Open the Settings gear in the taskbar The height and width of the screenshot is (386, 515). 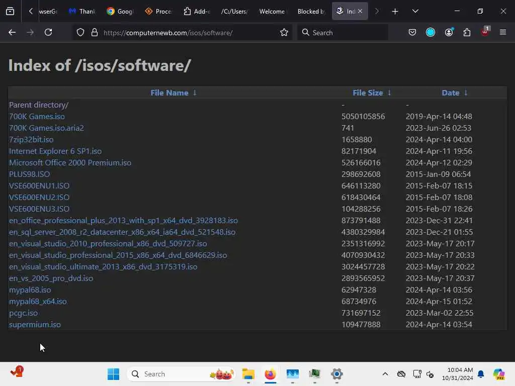pyautogui.click(x=336, y=374)
